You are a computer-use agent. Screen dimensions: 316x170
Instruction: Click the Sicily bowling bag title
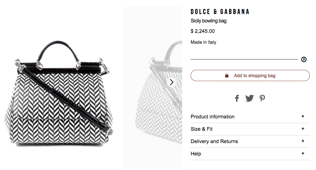pyautogui.click(x=208, y=21)
